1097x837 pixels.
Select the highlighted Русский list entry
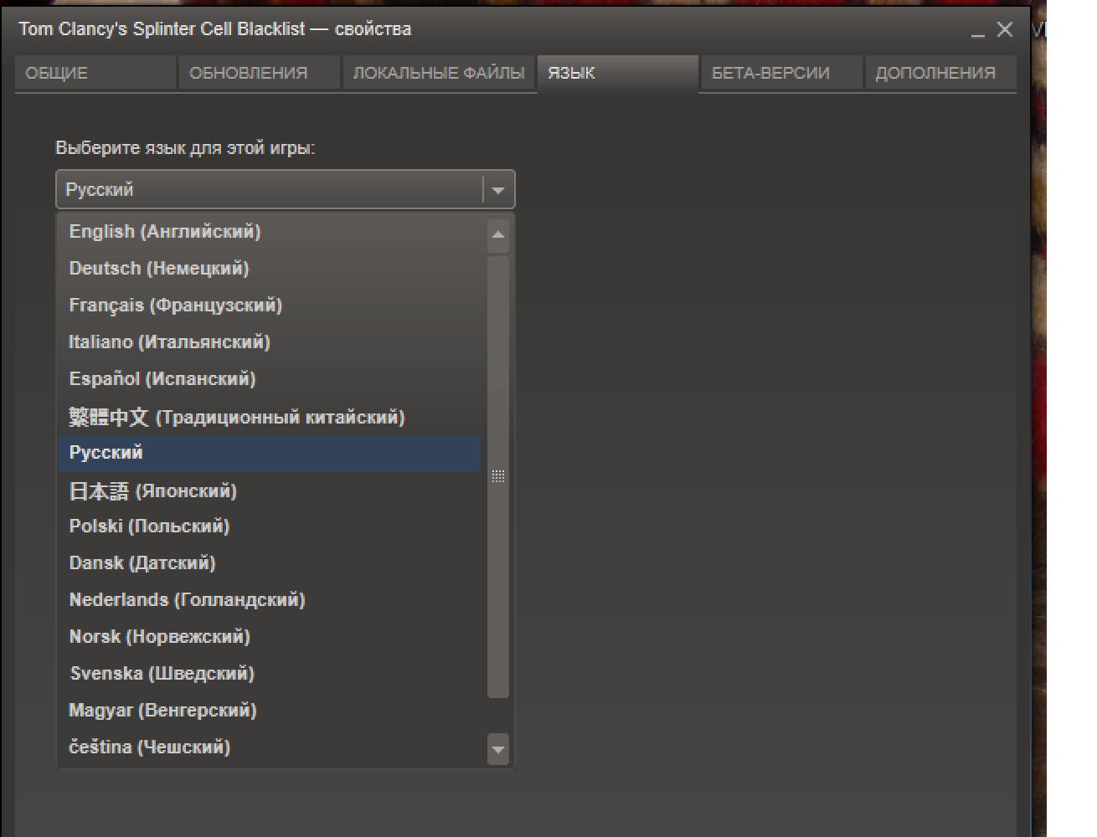[270, 453]
